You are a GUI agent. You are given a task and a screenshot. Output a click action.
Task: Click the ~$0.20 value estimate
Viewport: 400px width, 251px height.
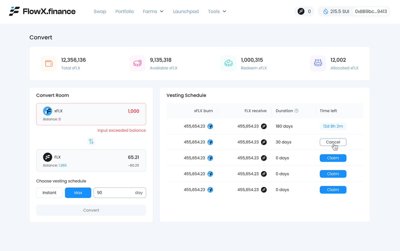[x=134, y=165]
